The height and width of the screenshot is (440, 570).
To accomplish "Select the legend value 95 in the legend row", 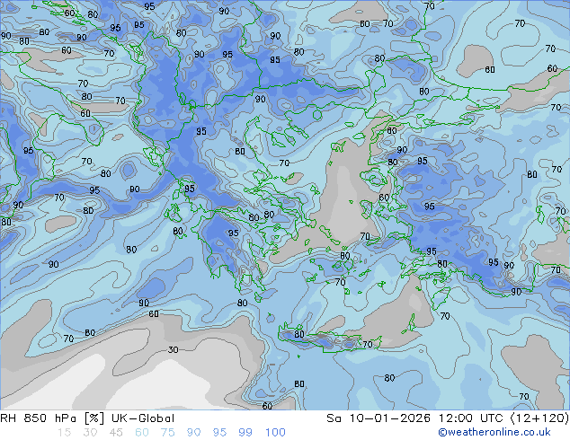I will [x=219, y=433].
